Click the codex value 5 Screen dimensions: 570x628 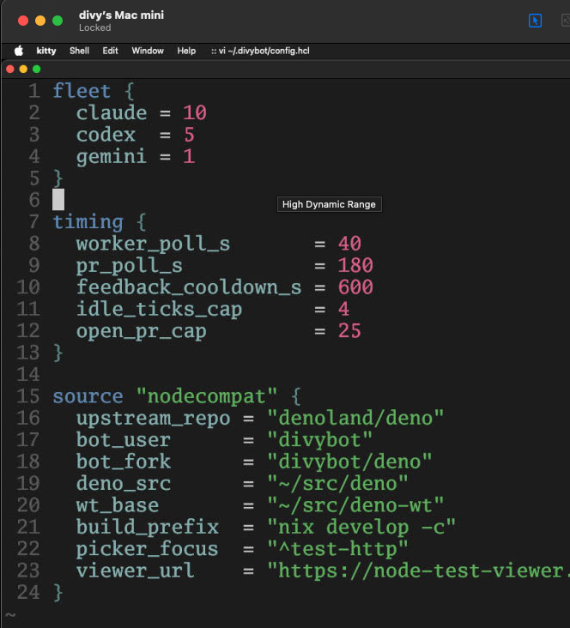pos(189,135)
